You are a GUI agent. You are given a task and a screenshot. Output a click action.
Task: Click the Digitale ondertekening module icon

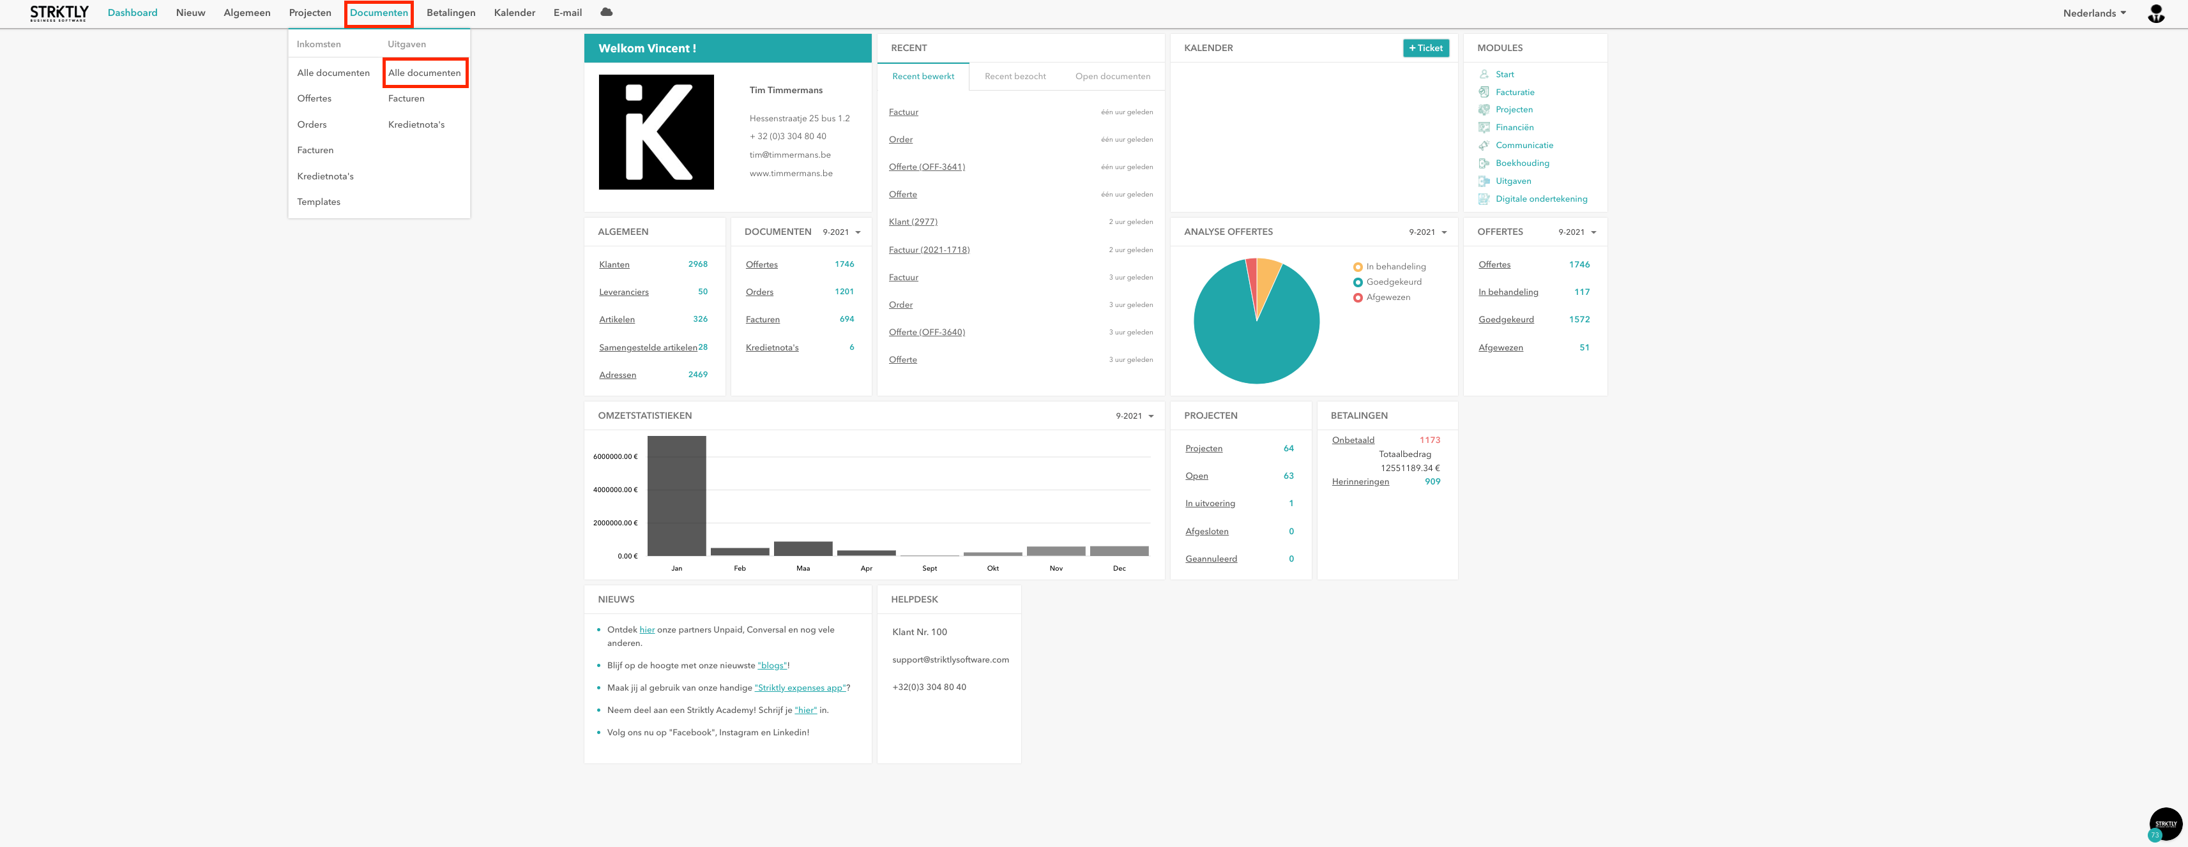[x=1484, y=199]
